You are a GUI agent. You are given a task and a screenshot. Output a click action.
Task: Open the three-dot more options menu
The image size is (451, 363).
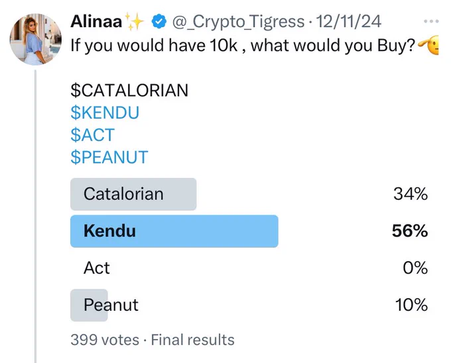pyautogui.click(x=431, y=21)
